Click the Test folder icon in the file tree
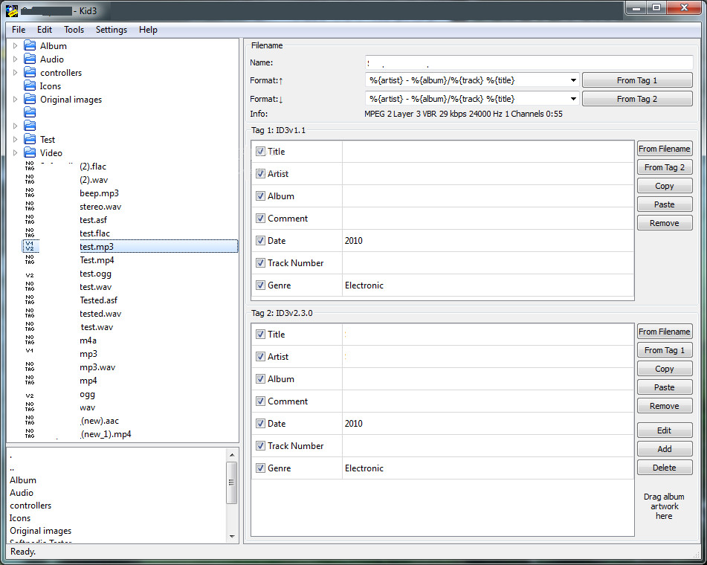 coord(30,139)
